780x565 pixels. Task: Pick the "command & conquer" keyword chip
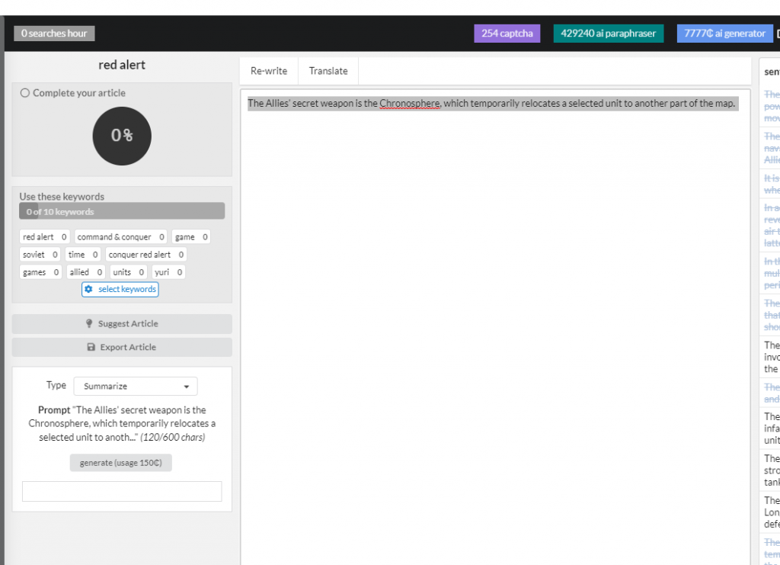point(120,237)
